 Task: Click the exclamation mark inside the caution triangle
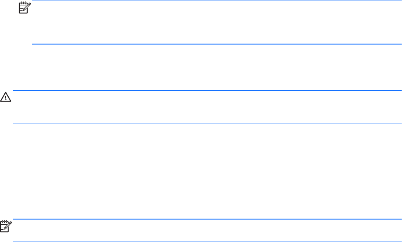coord(6,99)
